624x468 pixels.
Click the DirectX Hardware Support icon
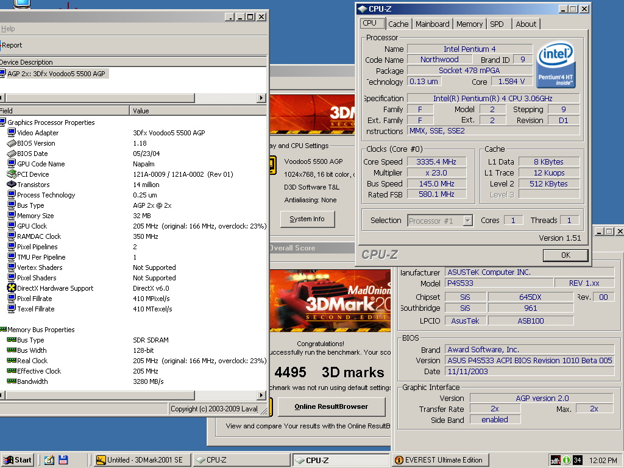click(x=12, y=288)
